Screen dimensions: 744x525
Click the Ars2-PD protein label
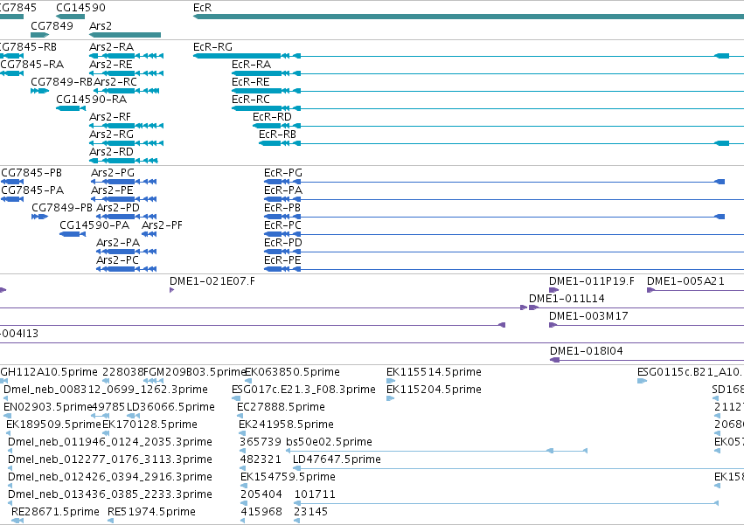tap(118, 208)
